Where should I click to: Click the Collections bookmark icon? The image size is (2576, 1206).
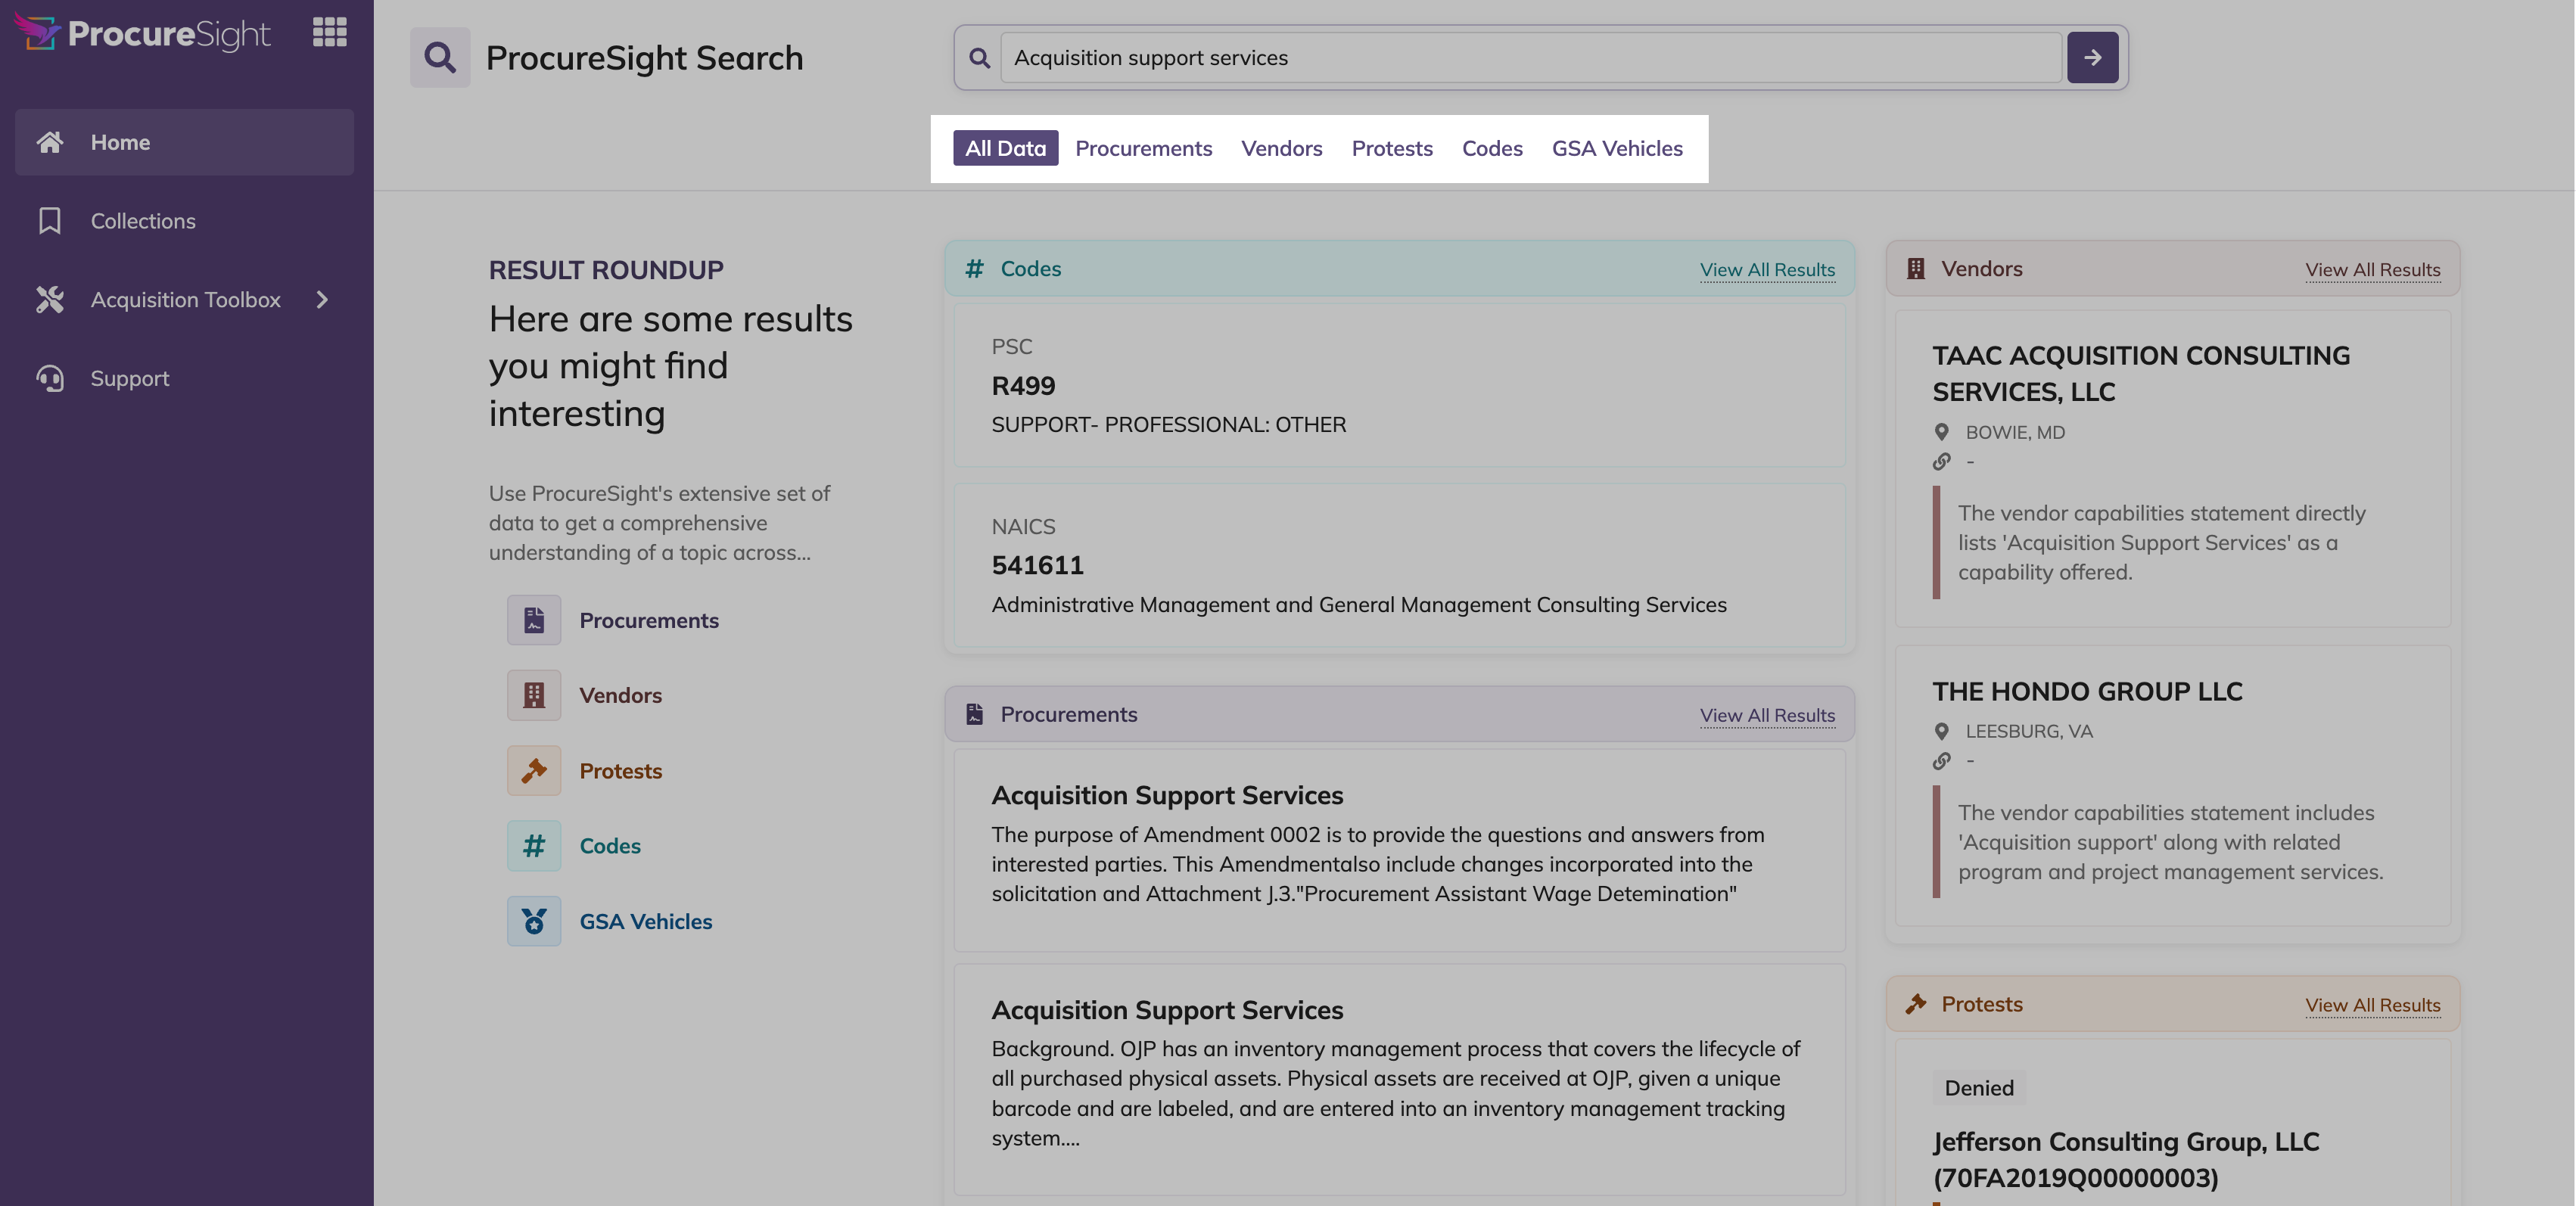coord(50,221)
